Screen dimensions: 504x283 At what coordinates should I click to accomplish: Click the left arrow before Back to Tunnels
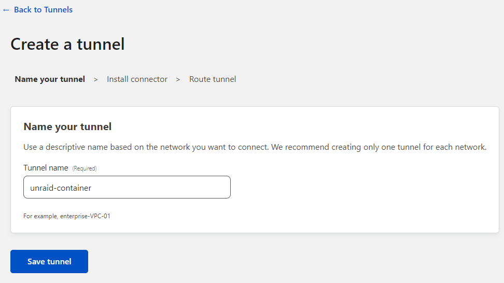point(6,10)
